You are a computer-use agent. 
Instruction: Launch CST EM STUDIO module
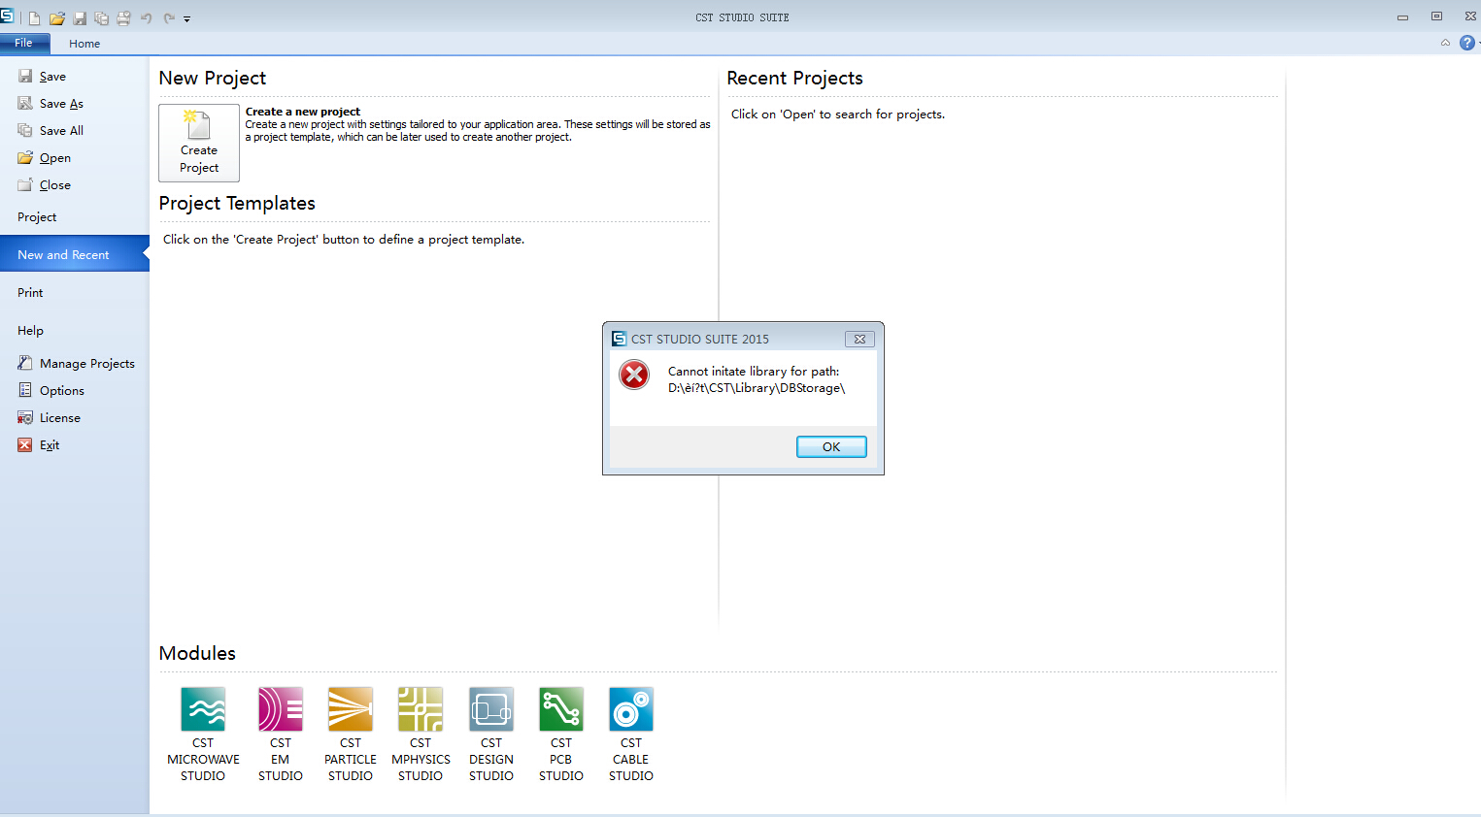281,735
